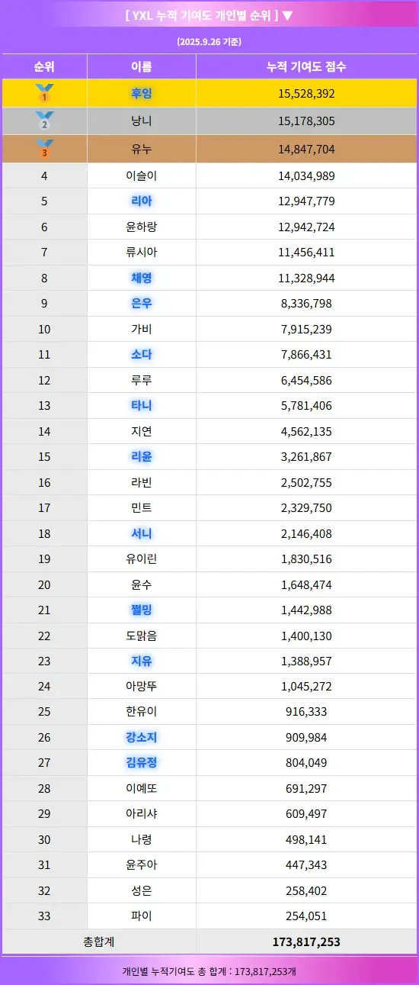The width and height of the screenshot is (419, 985).
Task: Click the name 낭니 in silver row
Action: click(x=142, y=121)
